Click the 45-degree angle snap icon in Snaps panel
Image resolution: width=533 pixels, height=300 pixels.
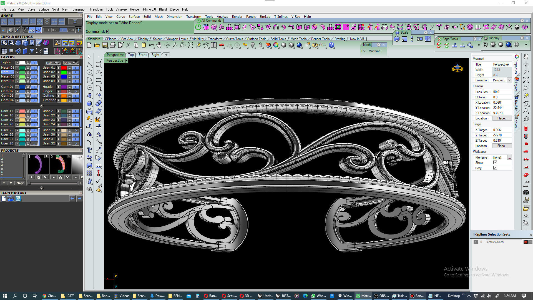pyautogui.click(x=25, y=30)
